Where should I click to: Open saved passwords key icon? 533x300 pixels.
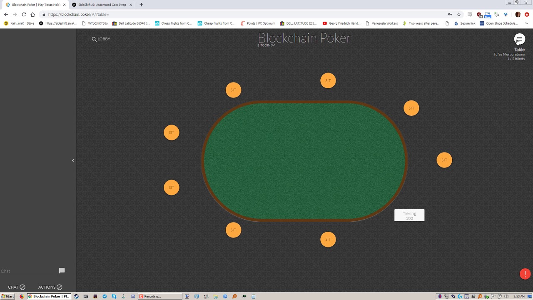pos(450,14)
